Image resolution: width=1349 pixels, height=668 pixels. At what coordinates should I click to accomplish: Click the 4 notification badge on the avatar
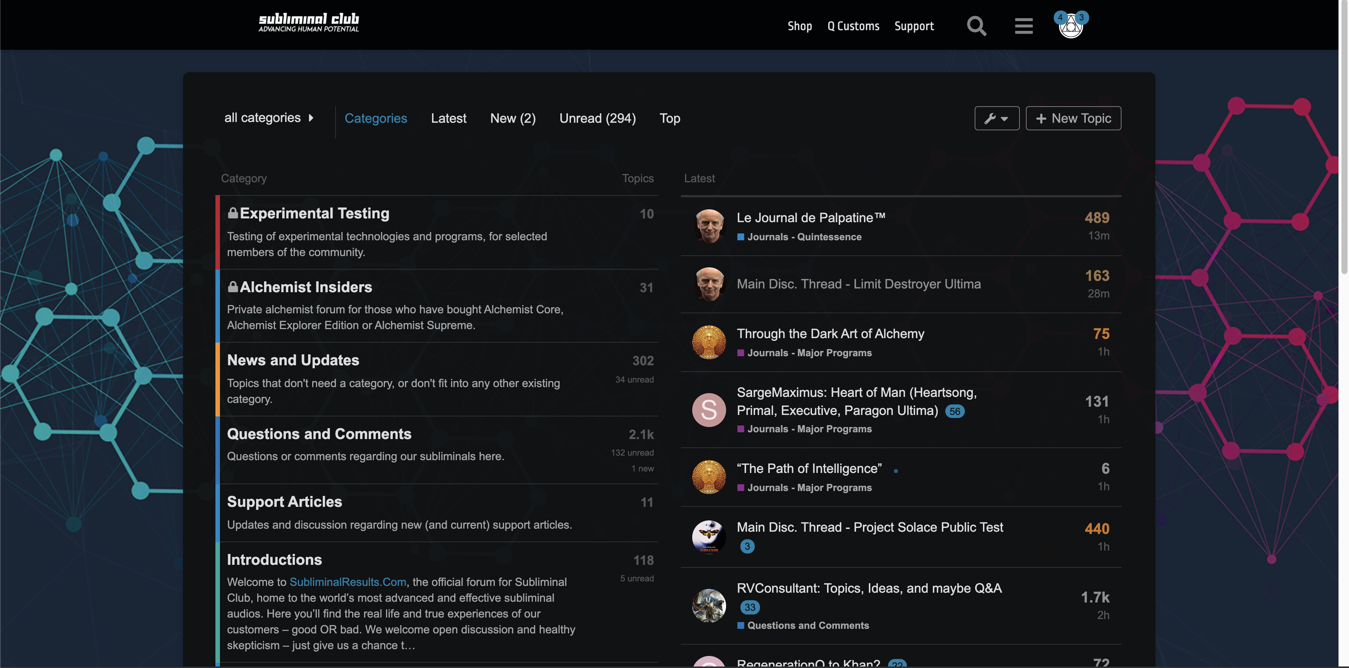pos(1061,17)
